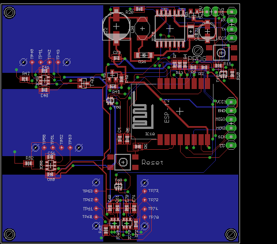This screenshot has width=277, height=244.
Task: Click the ESP-12 meander antenna outline
Action: [143, 110]
